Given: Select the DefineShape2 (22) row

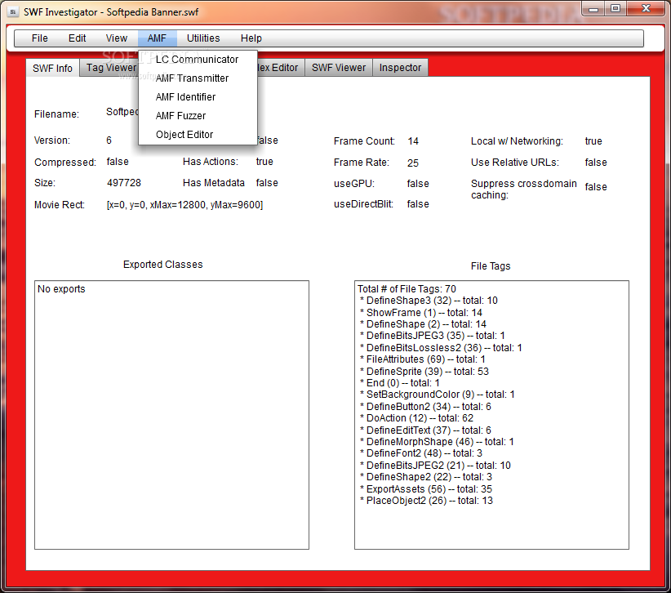Looking at the screenshot, I should click(426, 477).
